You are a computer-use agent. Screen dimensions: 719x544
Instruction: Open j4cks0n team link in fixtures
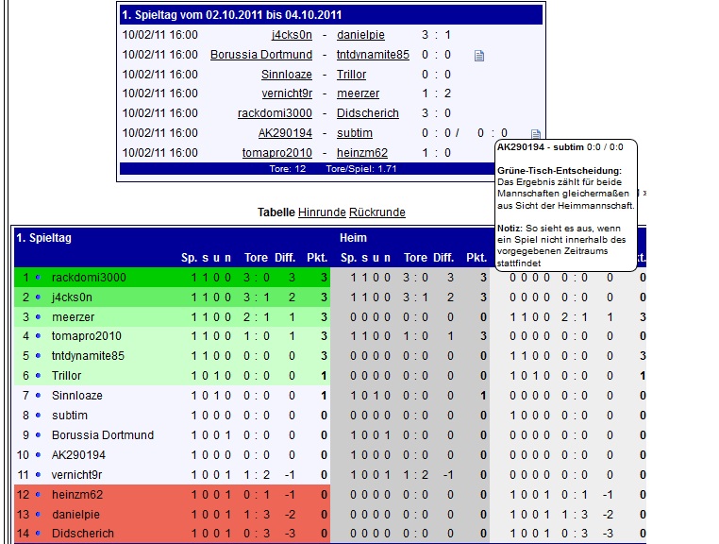pyautogui.click(x=292, y=35)
